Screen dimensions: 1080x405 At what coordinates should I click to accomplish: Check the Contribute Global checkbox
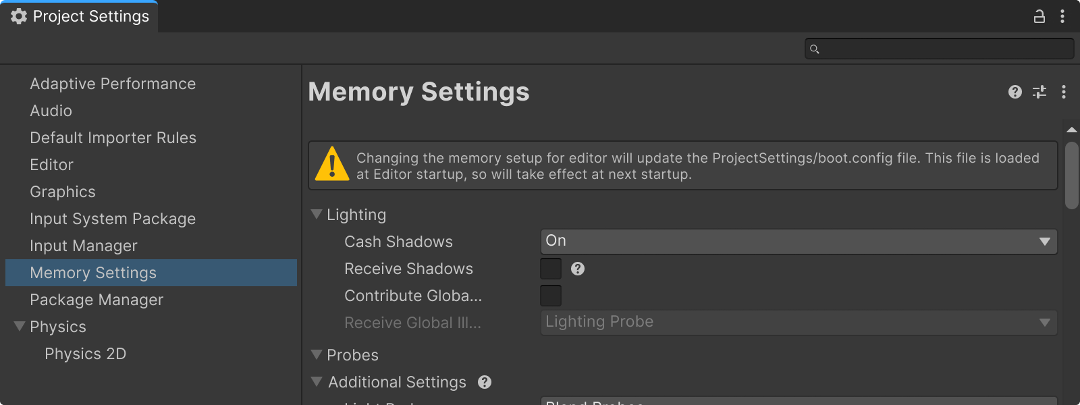(x=551, y=296)
